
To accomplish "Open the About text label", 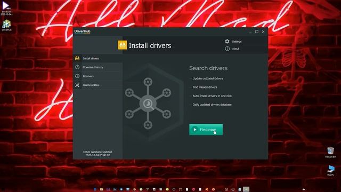I will click(x=236, y=49).
